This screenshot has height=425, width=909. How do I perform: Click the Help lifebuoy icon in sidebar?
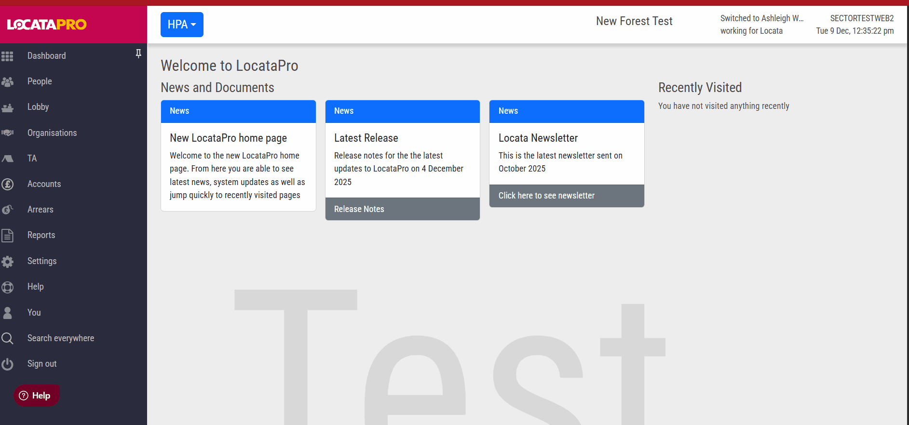point(7,287)
